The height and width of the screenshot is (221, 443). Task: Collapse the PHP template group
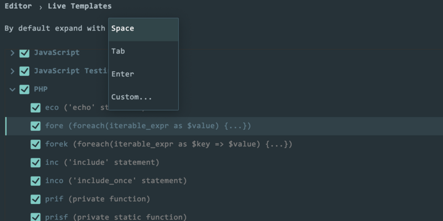pyautogui.click(x=12, y=90)
